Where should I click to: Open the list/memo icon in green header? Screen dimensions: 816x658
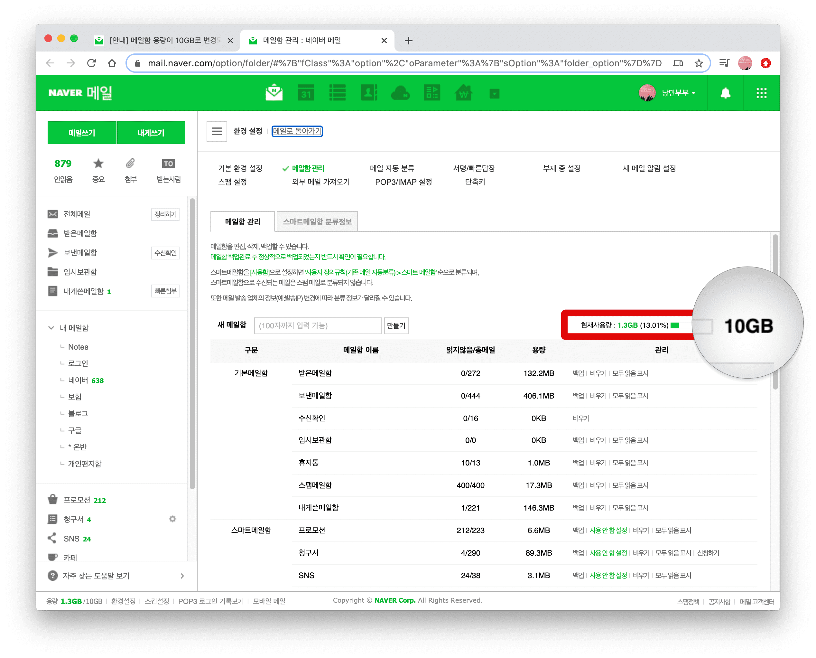pyautogui.click(x=337, y=93)
